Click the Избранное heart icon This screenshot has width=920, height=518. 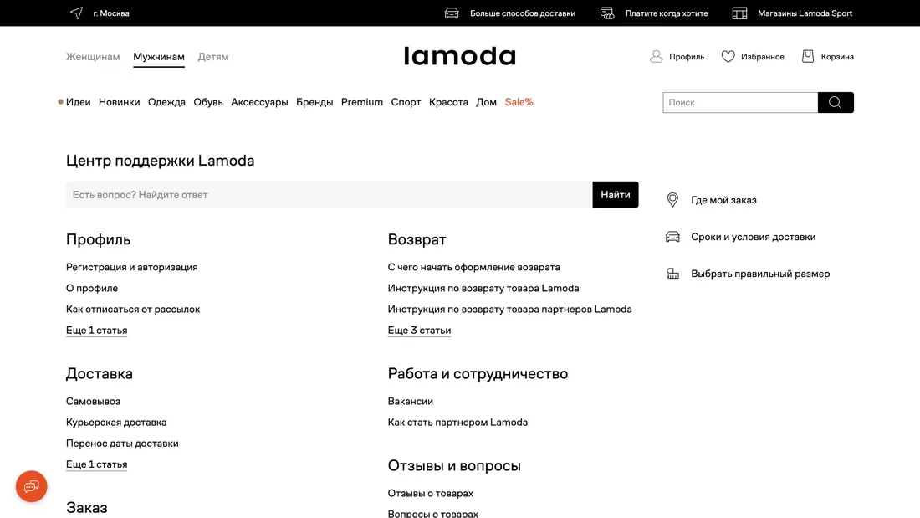(x=728, y=57)
